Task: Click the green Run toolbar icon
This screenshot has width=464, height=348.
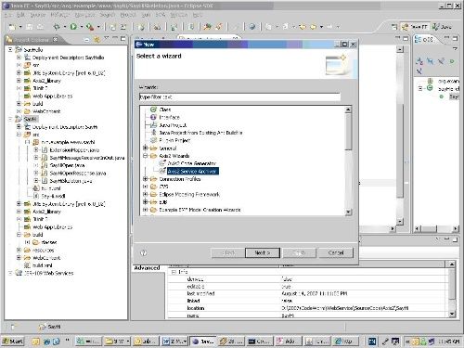Action: pos(73,27)
